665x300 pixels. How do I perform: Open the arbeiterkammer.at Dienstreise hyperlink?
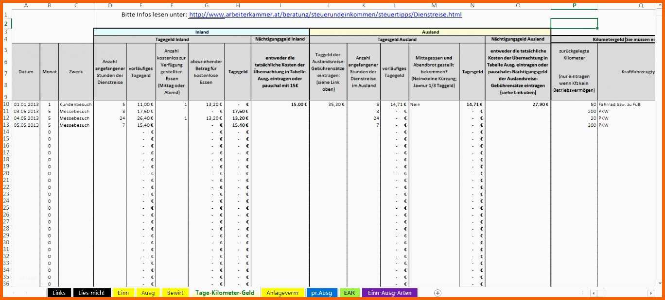(325, 15)
